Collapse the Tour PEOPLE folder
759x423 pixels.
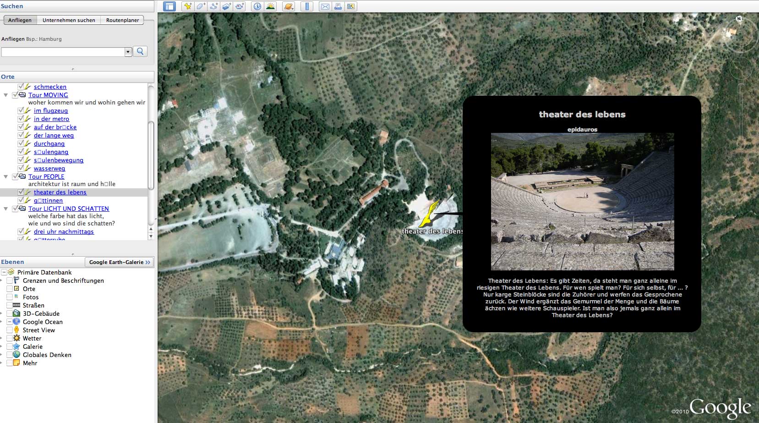click(x=6, y=177)
